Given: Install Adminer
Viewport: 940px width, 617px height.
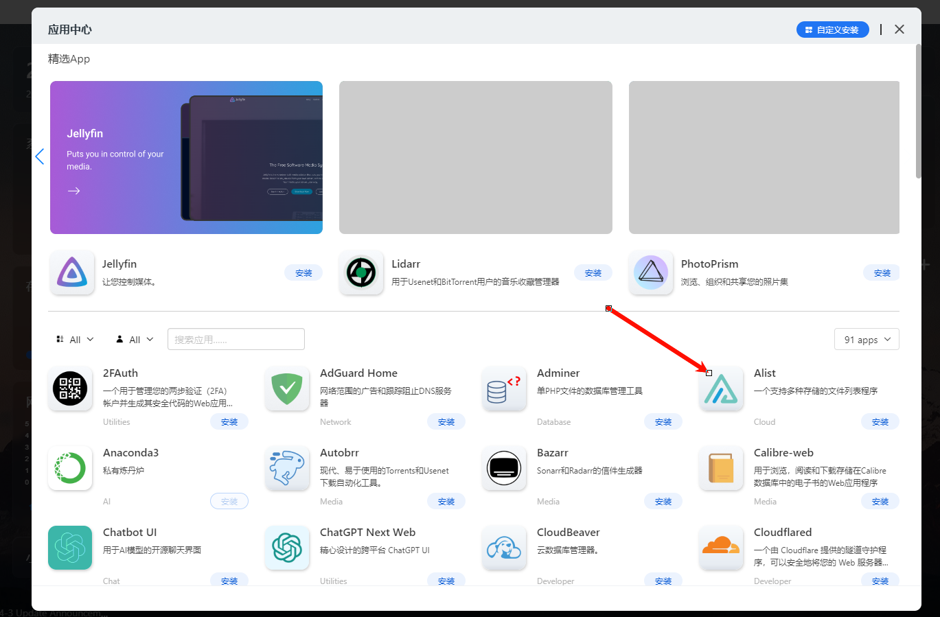Looking at the screenshot, I should 663,422.
